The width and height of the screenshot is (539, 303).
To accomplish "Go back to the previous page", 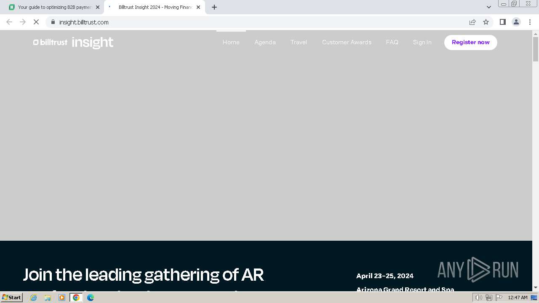I will click(9, 22).
